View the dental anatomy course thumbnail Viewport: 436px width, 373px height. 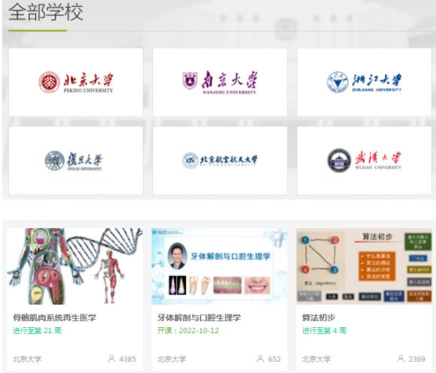pyautogui.click(x=219, y=266)
